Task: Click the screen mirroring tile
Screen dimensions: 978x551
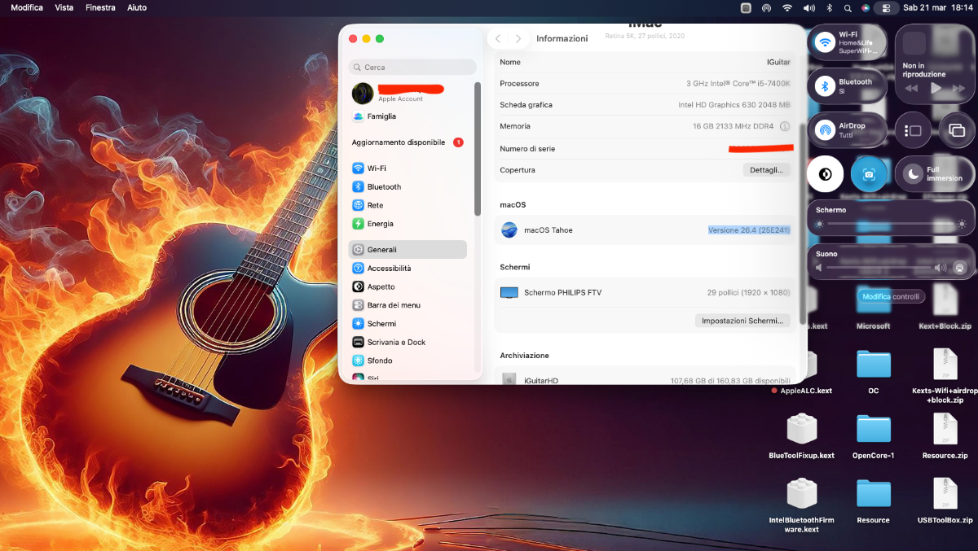Action: [x=957, y=130]
